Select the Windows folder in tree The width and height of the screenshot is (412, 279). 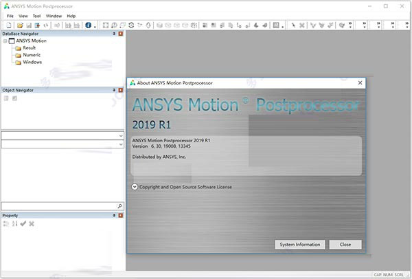tap(32, 62)
